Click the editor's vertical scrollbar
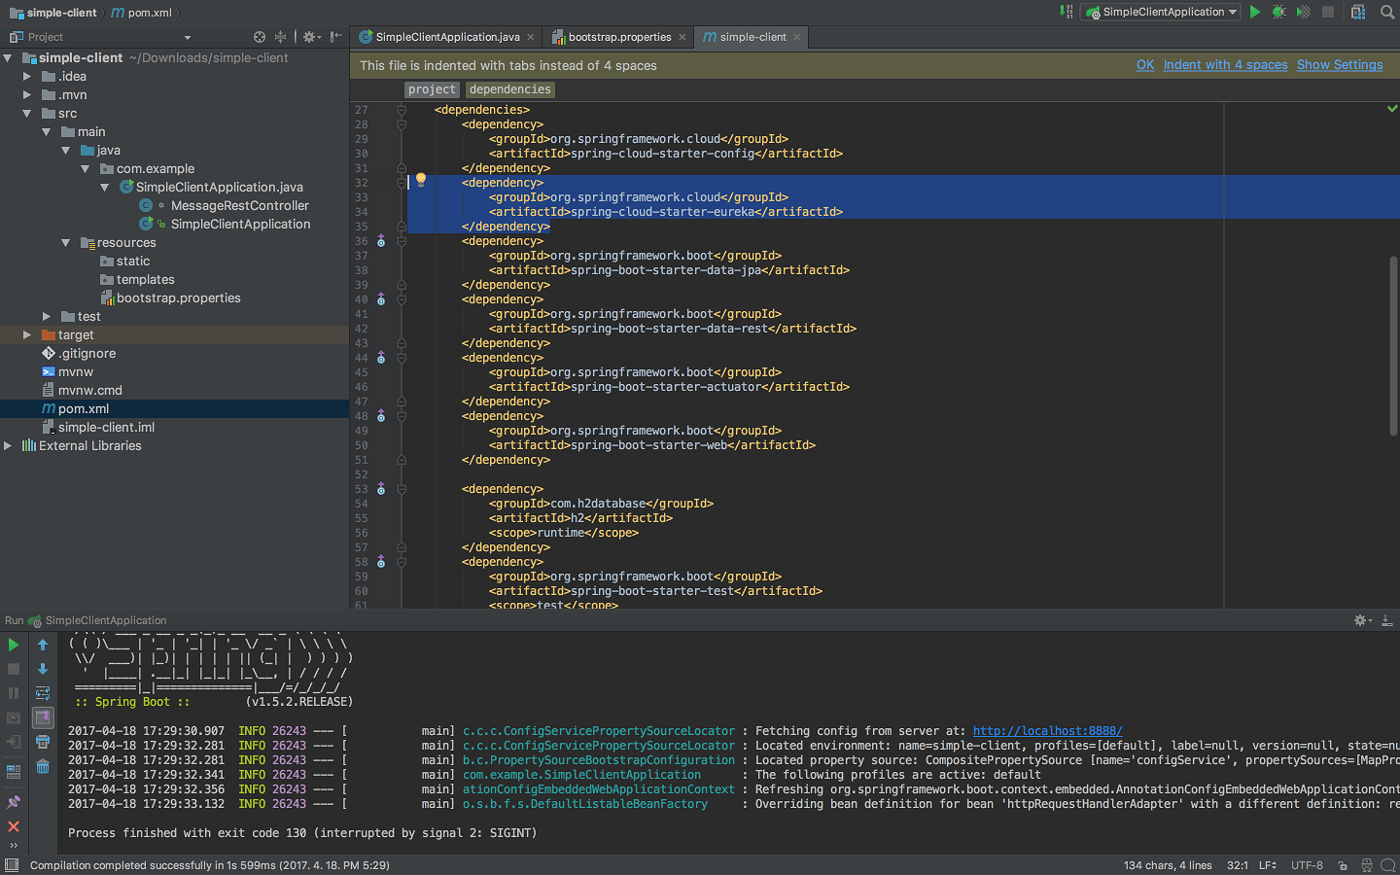 click(1393, 345)
